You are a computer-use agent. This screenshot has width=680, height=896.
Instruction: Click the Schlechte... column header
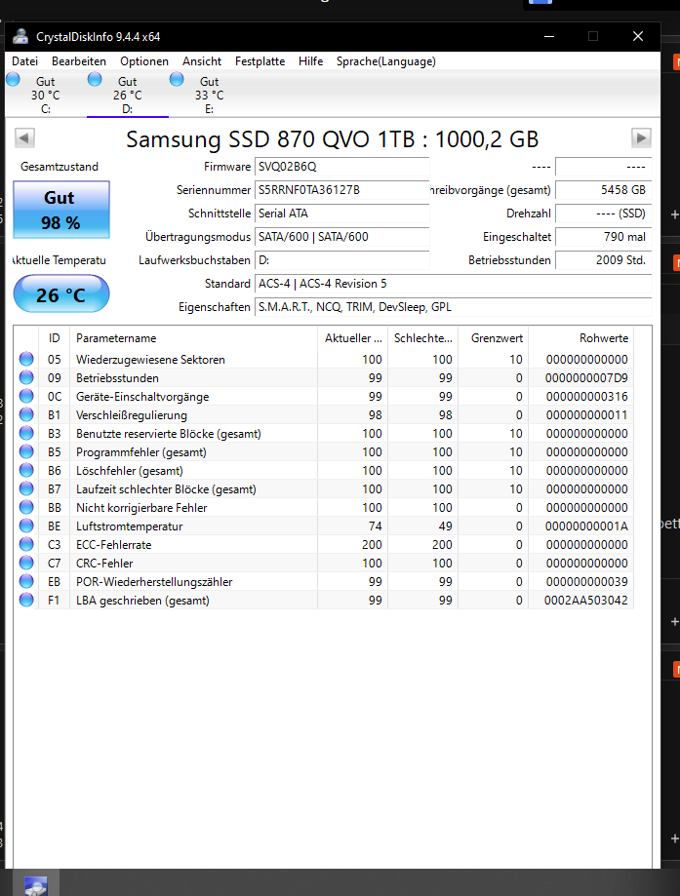pos(423,338)
